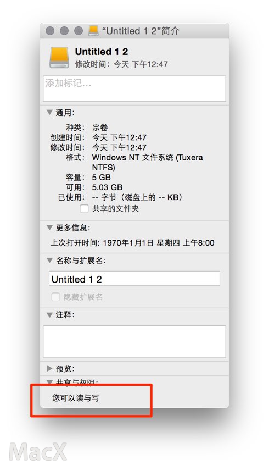Viewport: 269px width, 465px height.
Task: Click the 添加标记 tags field
Action: 134,88
